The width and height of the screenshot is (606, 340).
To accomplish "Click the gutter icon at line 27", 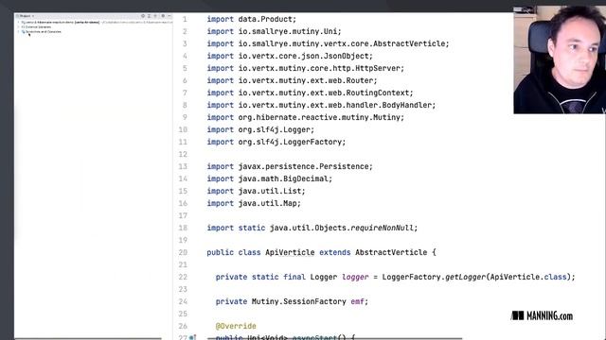I will 192,337.
